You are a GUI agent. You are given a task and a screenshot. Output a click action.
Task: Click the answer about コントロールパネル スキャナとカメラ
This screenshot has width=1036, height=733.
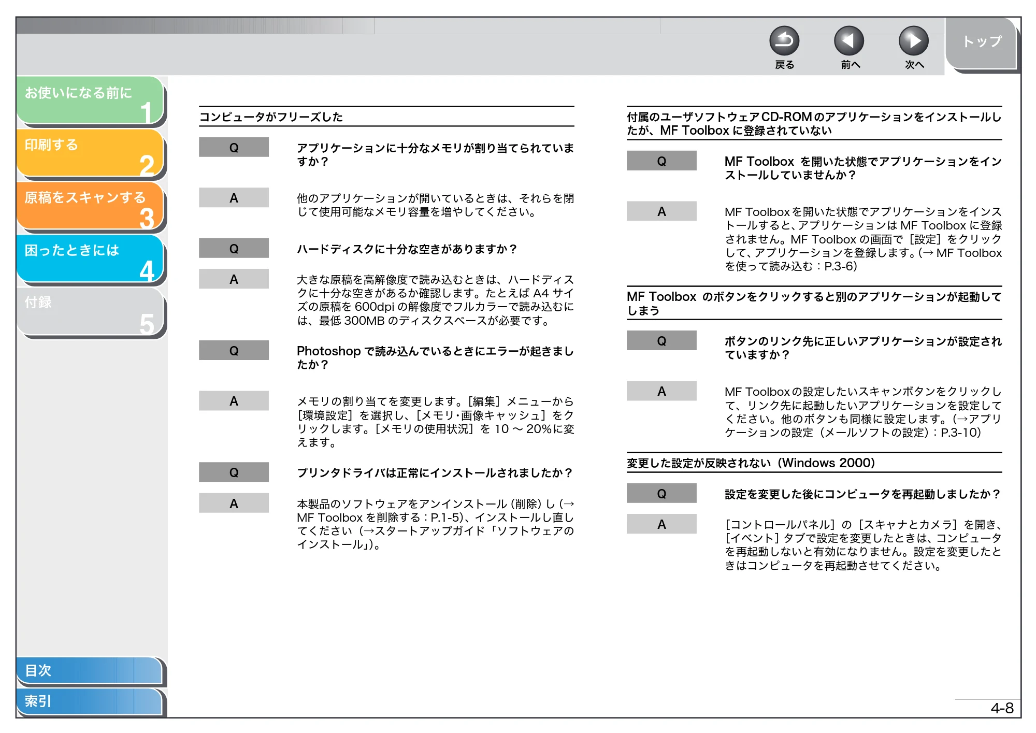(x=863, y=545)
